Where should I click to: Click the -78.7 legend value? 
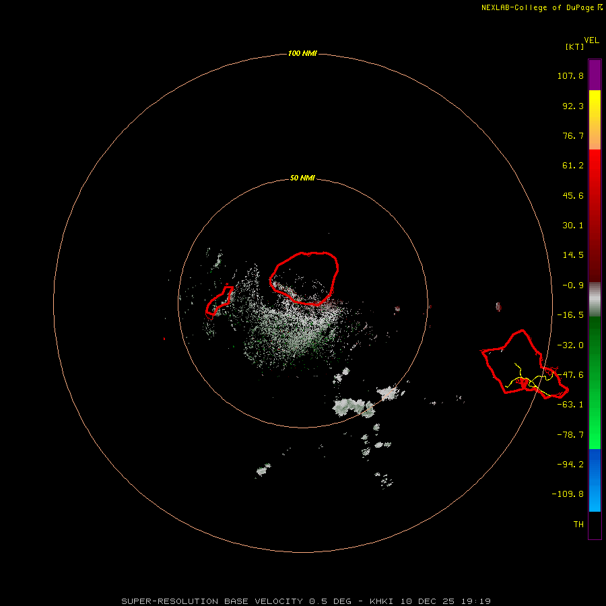pos(570,435)
